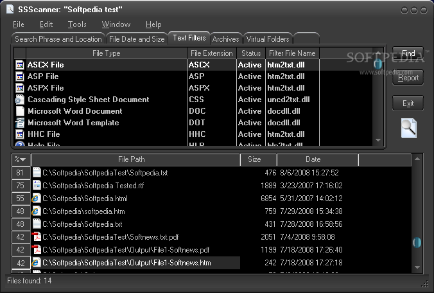Click the Find button

tap(408, 53)
